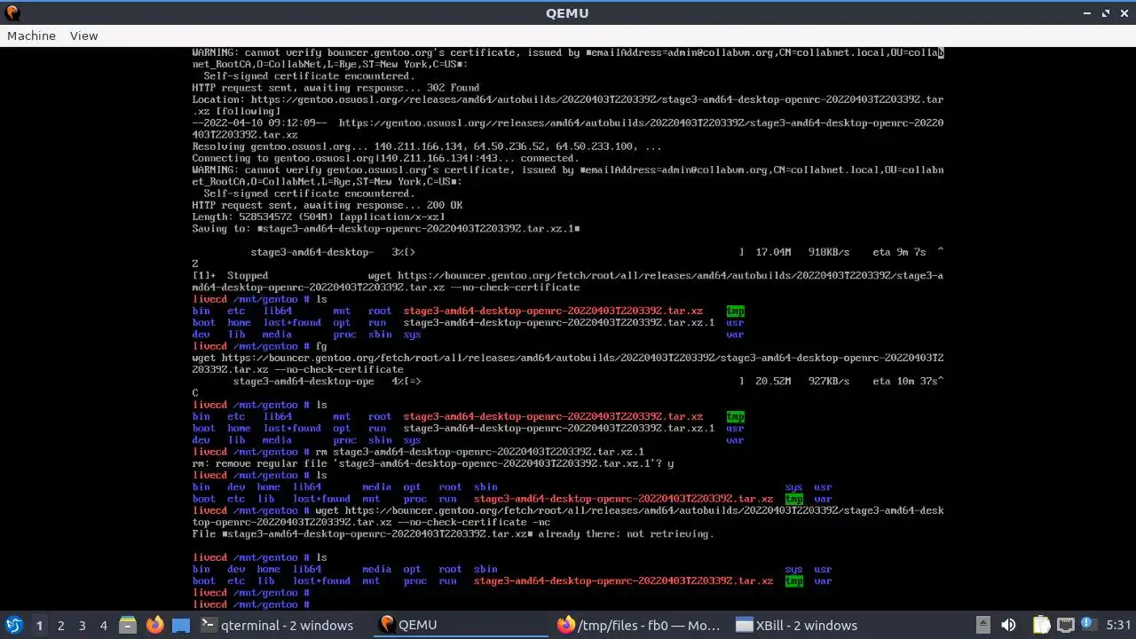Open XBill windows group in the taskbar
The height and width of the screenshot is (639, 1136).
click(816, 625)
